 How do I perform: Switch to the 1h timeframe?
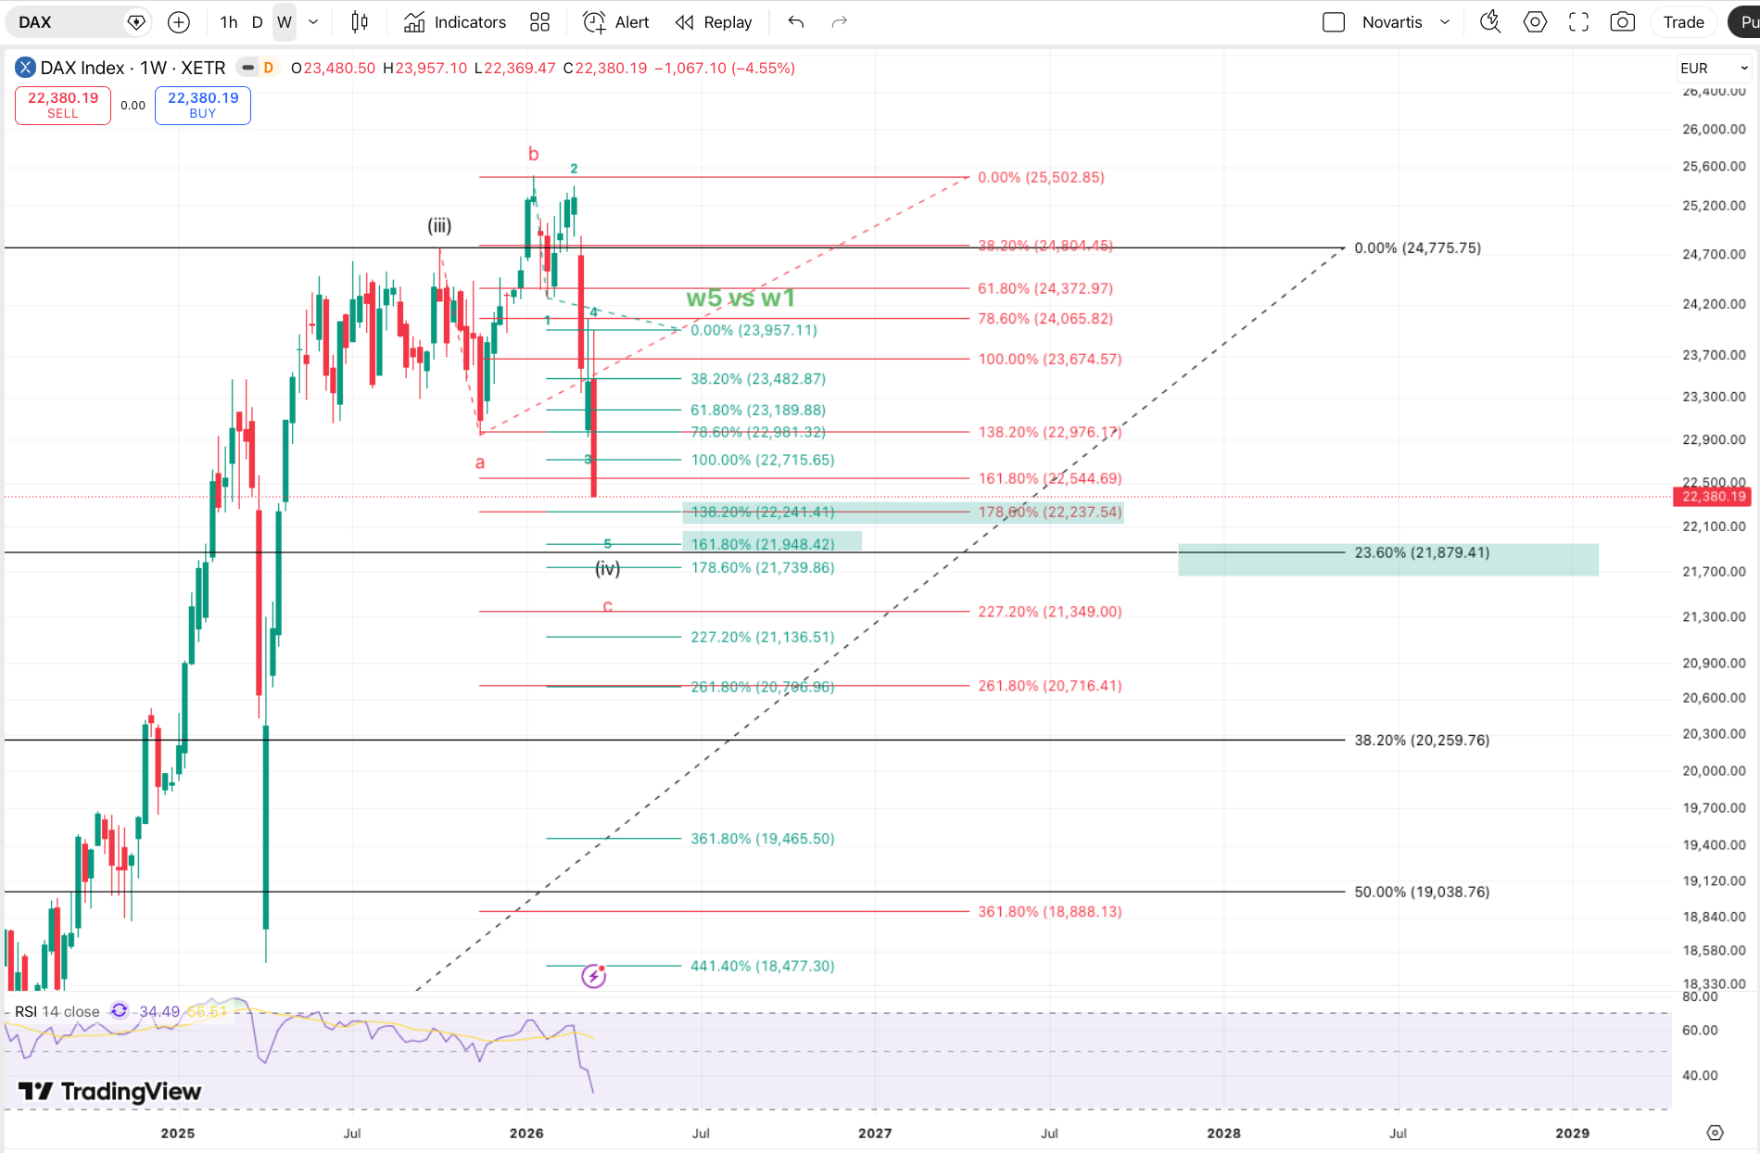pyautogui.click(x=229, y=22)
